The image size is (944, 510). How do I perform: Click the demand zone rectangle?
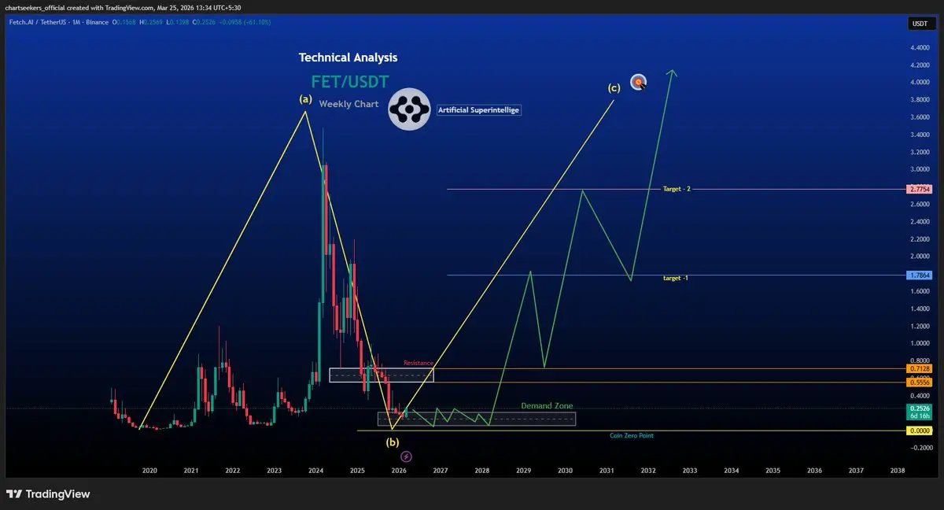pos(477,419)
